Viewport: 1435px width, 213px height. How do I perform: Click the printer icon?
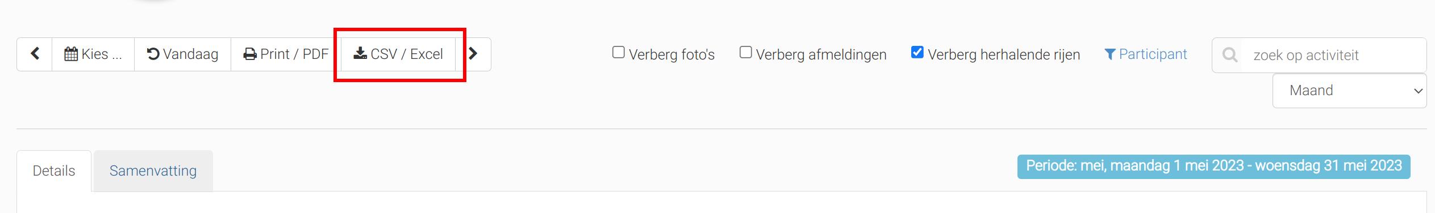point(250,54)
